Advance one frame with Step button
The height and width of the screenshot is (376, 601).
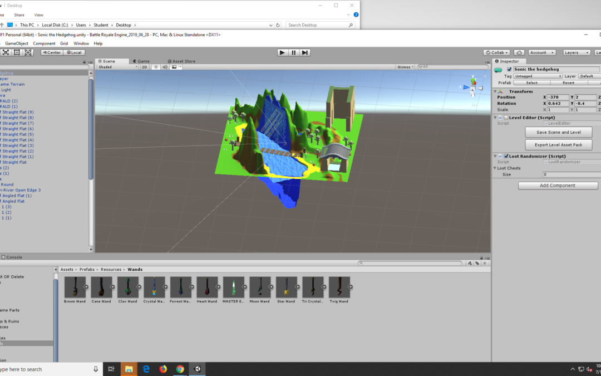[305, 52]
